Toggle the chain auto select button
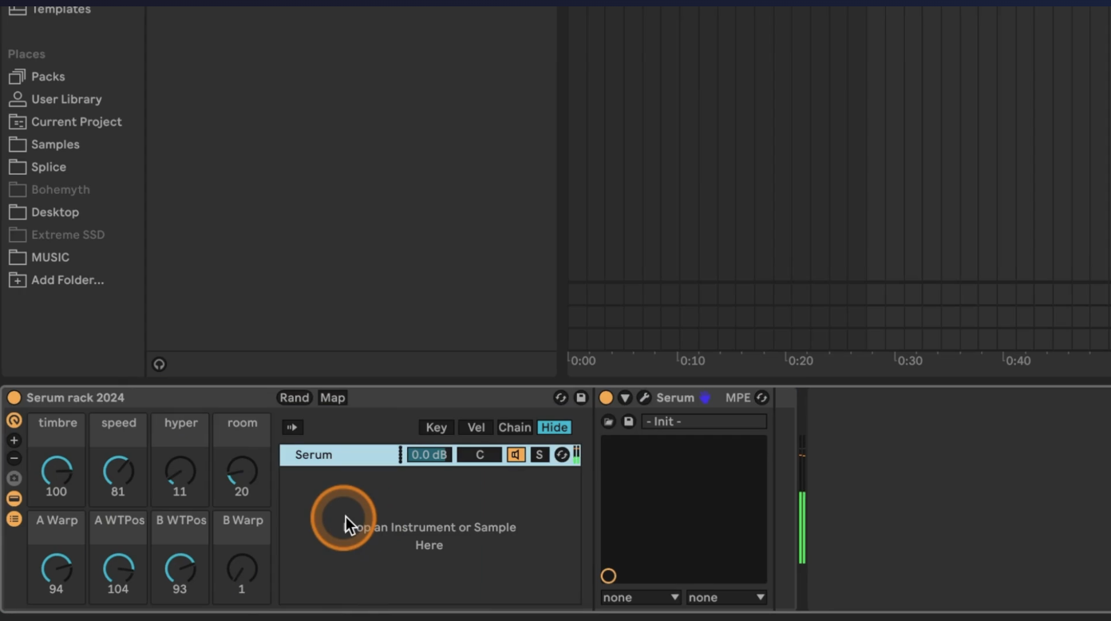Screen dimensions: 1111x621 pyautogui.click(x=292, y=427)
